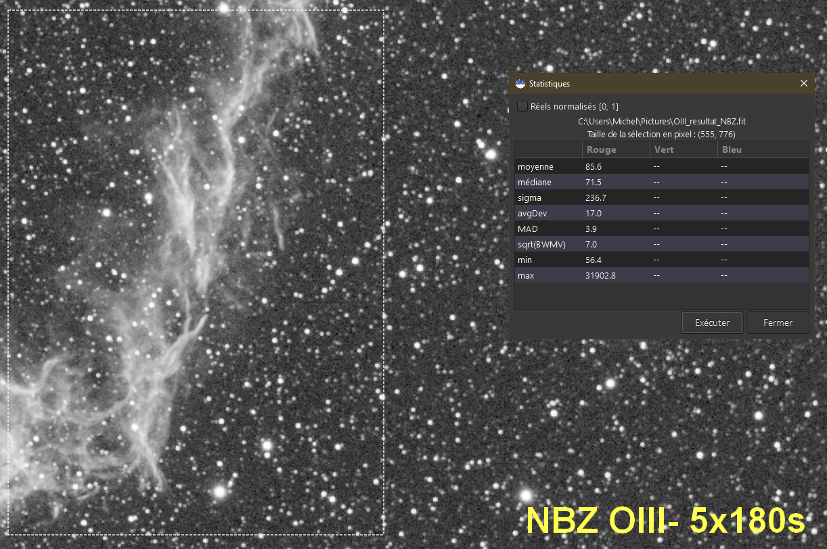827x549 pixels.
Task: Click the Rouge column header
Action: pyautogui.click(x=615, y=149)
